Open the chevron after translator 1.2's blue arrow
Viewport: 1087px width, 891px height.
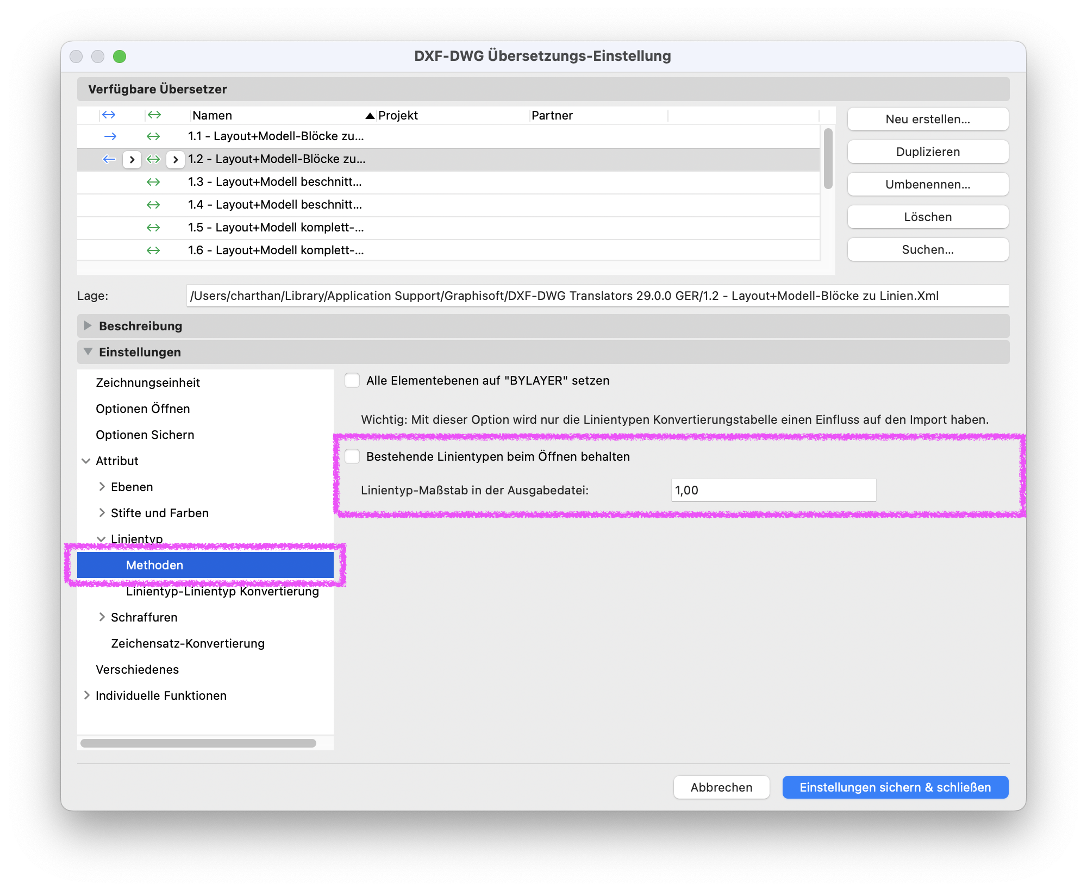pos(132,159)
